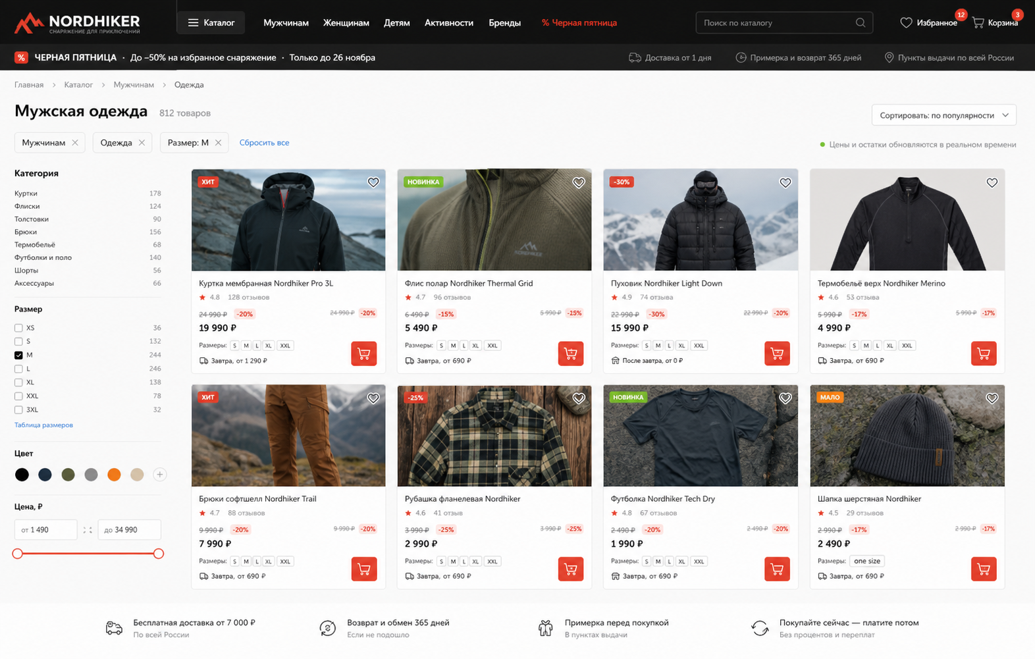Select one size on Шапка шерстяная

[866, 562]
